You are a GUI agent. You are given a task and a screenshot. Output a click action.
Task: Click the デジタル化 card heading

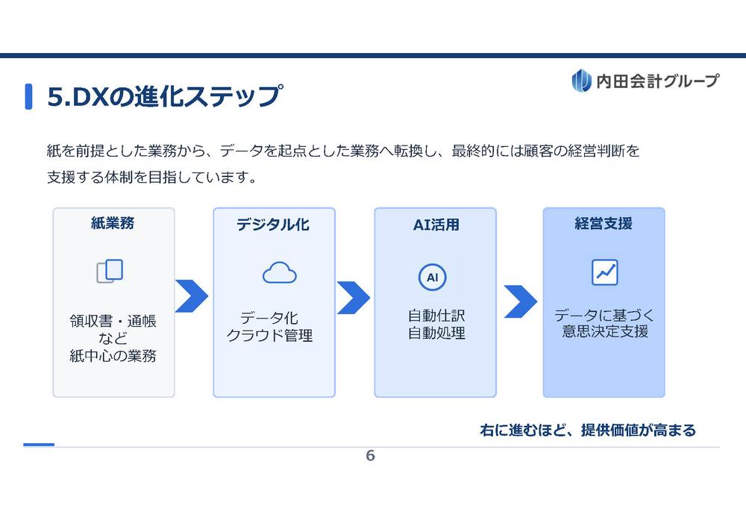273,224
